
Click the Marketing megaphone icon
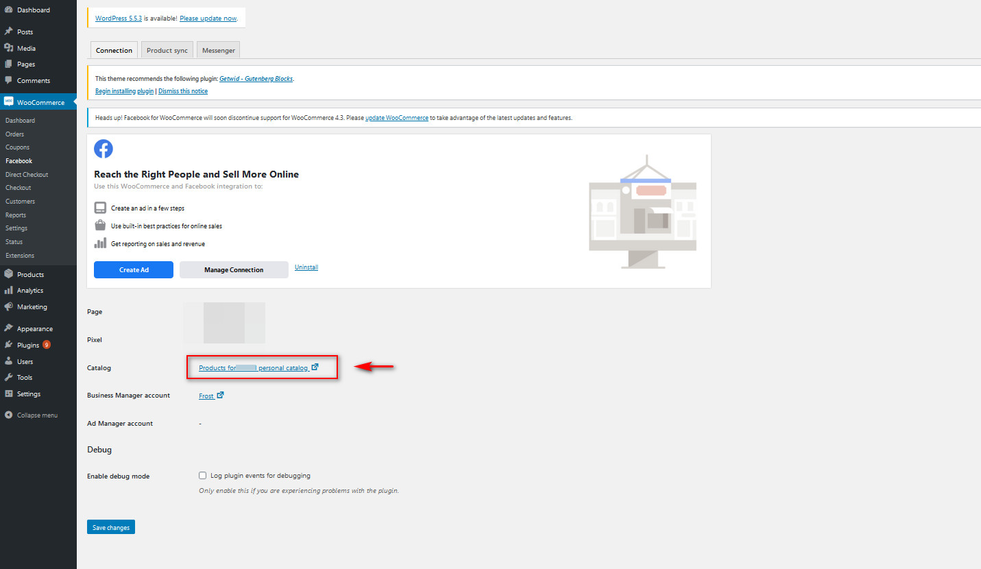pyautogui.click(x=8, y=306)
